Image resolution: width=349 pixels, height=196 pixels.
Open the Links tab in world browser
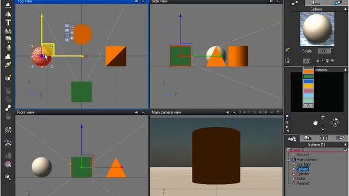tap(340, 138)
